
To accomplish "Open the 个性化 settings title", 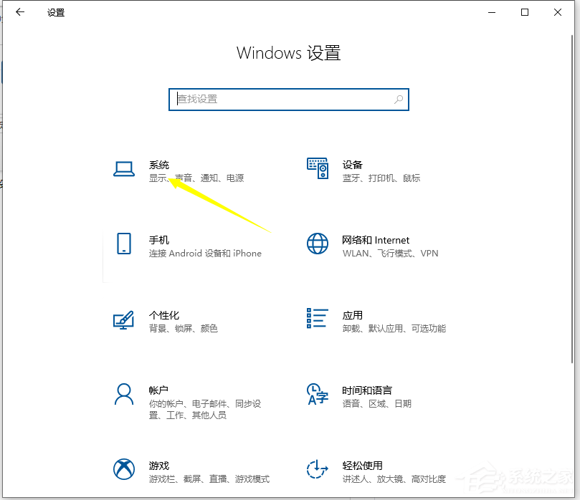I will (x=164, y=315).
